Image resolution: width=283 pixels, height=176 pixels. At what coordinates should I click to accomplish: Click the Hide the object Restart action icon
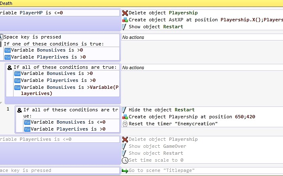pyautogui.click(x=124, y=110)
